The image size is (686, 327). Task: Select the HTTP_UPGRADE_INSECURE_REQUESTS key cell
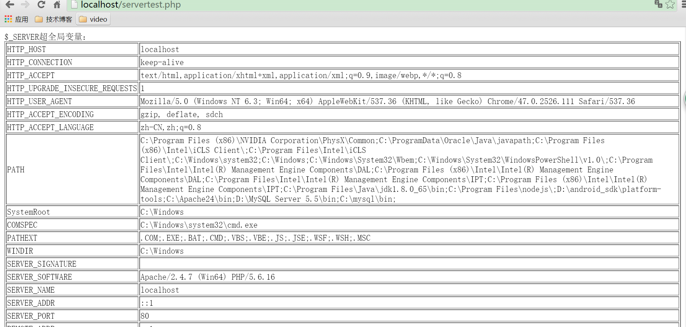click(72, 88)
